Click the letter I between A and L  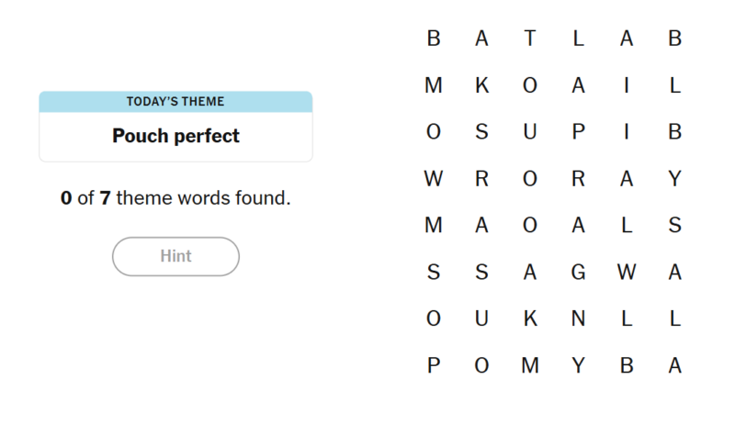[627, 85]
